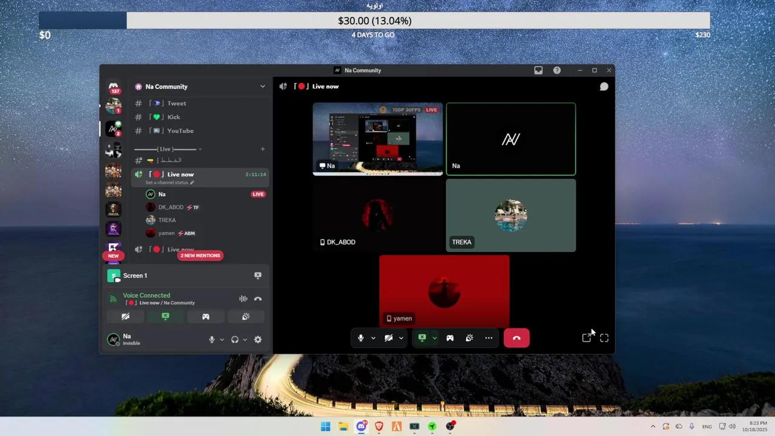Open Discord from the taskbar
This screenshot has width=775, height=436.
(x=361, y=426)
